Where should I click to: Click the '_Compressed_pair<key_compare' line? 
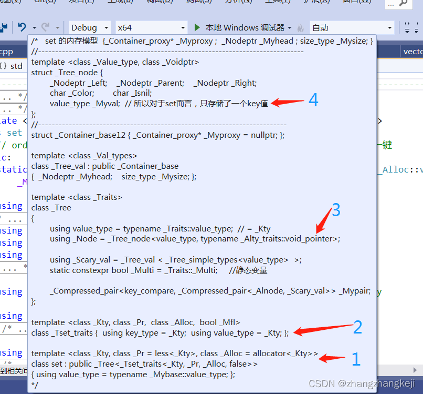(x=210, y=291)
